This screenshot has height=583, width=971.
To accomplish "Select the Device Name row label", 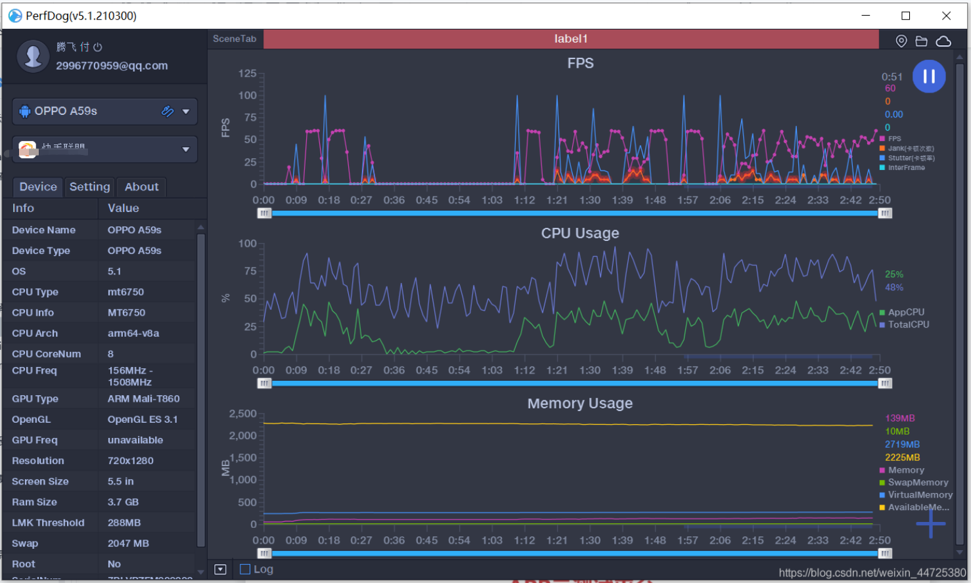I will point(43,230).
